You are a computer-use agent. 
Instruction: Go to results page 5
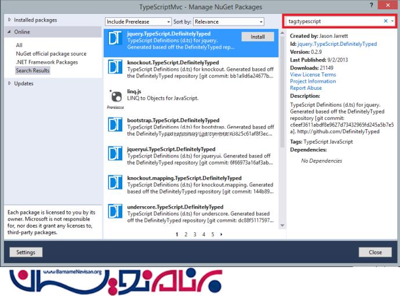tap(213, 234)
